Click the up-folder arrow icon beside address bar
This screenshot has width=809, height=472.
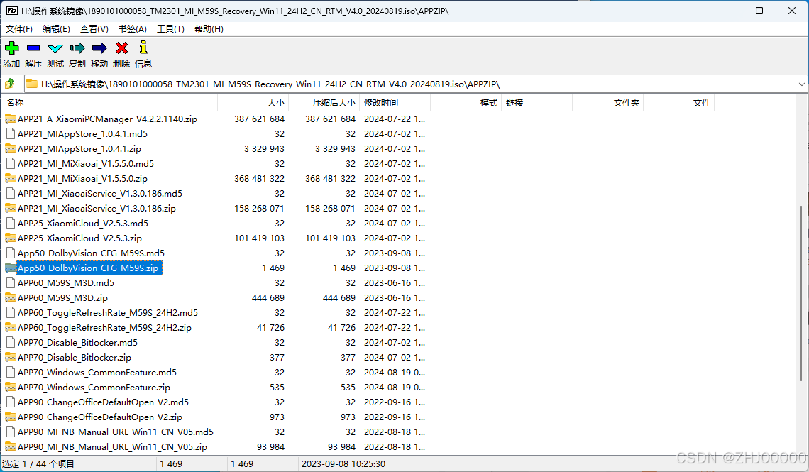coord(10,84)
